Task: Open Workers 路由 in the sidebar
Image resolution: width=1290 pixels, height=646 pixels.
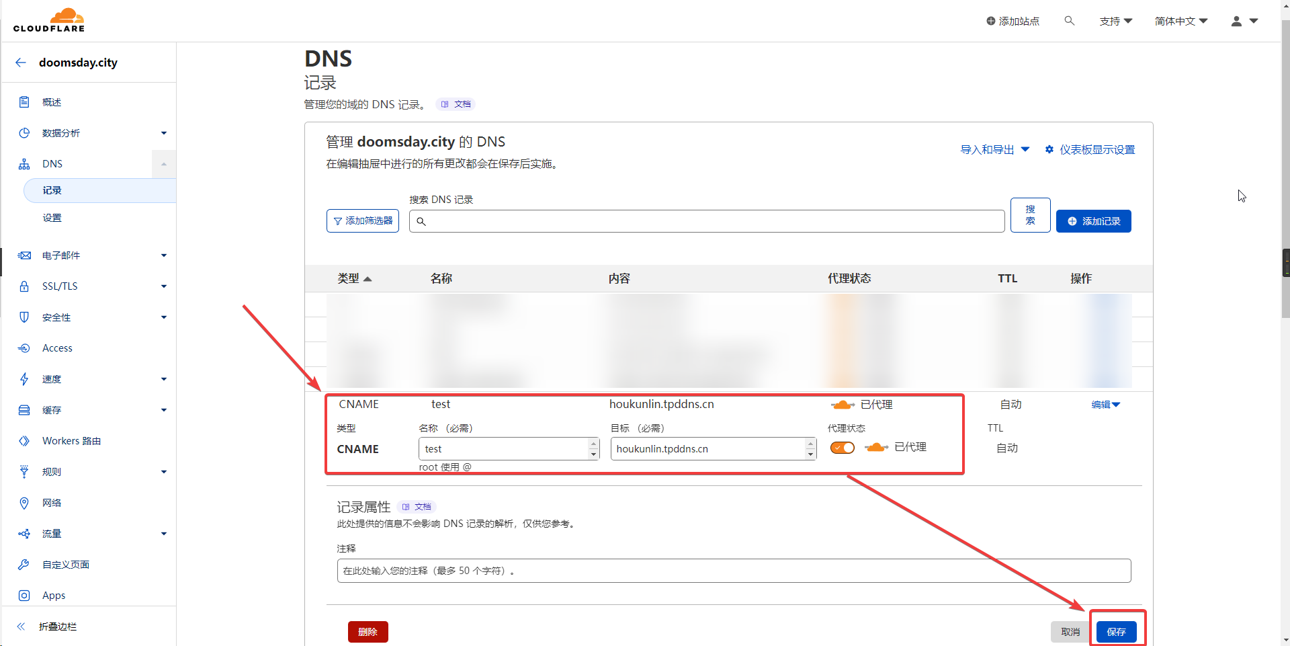Action: (71, 441)
